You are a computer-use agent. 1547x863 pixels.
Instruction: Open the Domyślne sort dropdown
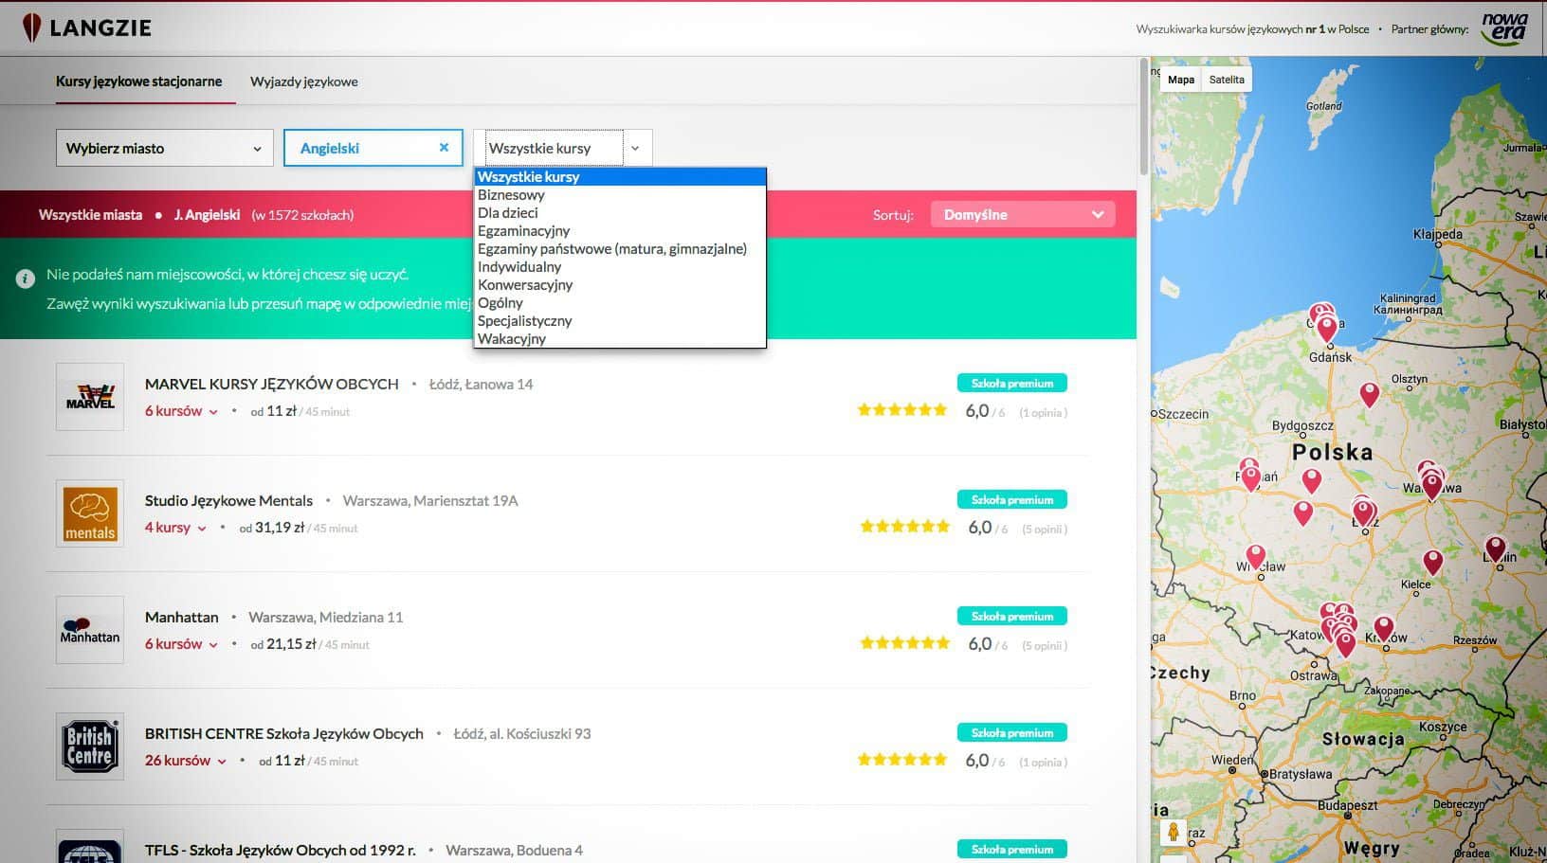click(1023, 215)
